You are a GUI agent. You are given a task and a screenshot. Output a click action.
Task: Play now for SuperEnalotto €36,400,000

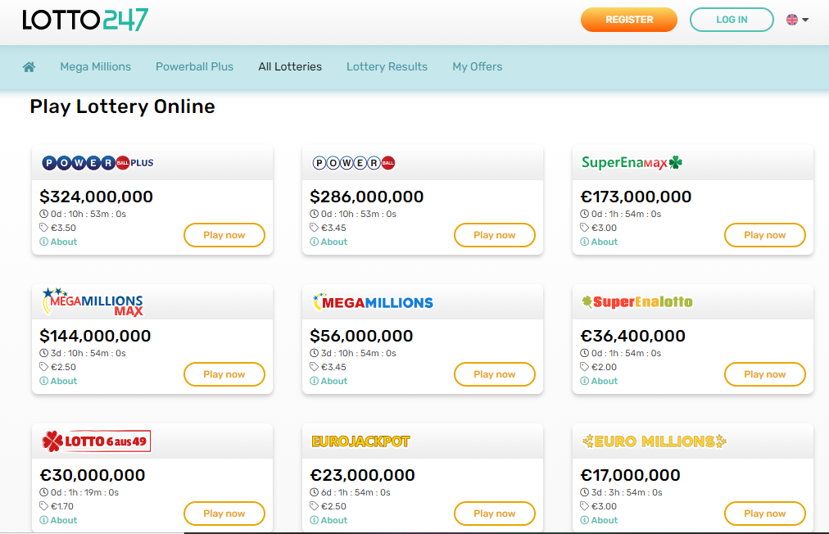[x=764, y=374]
